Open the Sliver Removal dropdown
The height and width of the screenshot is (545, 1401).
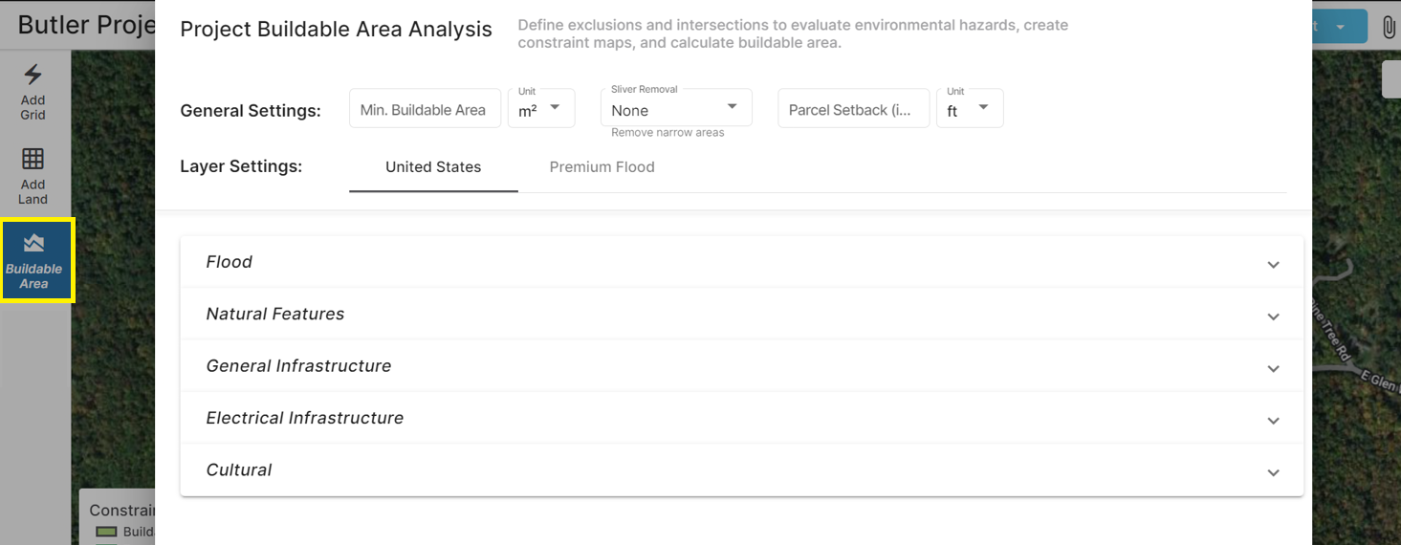[x=676, y=108]
